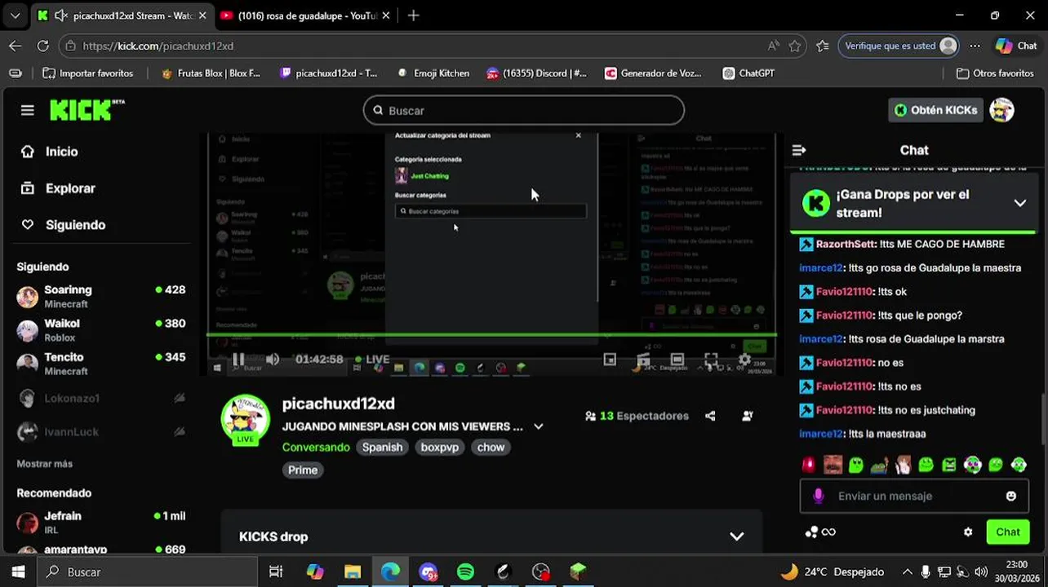Open the Emoji Kitchen bookmark
Viewport: 1048px width, 587px height.
pyautogui.click(x=433, y=73)
